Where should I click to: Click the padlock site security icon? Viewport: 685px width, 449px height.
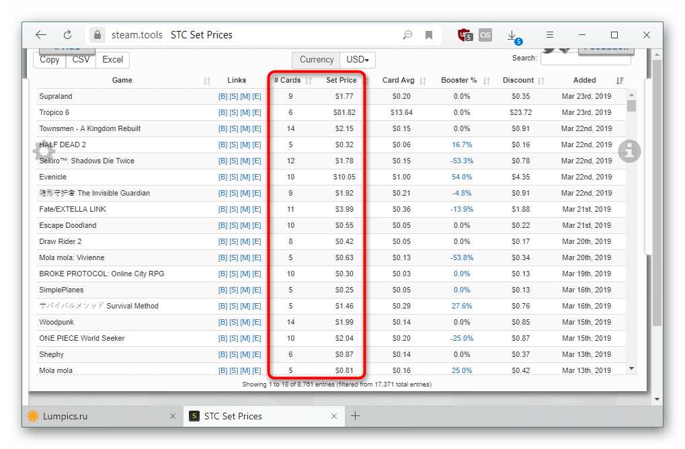[x=97, y=35]
